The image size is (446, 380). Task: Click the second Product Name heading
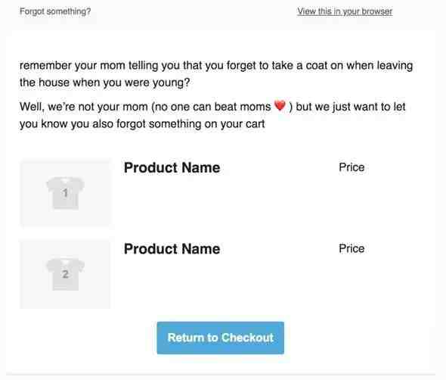click(172, 249)
